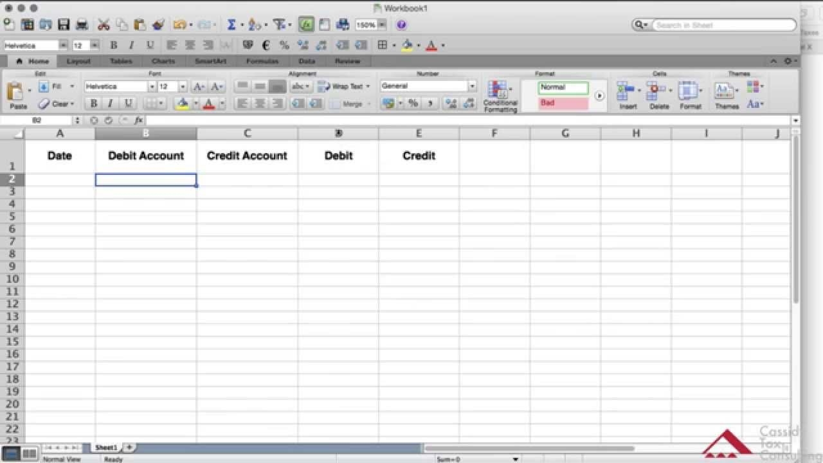The image size is (823, 463).
Task: Click the Insert cells icon
Action: [x=628, y=95]
